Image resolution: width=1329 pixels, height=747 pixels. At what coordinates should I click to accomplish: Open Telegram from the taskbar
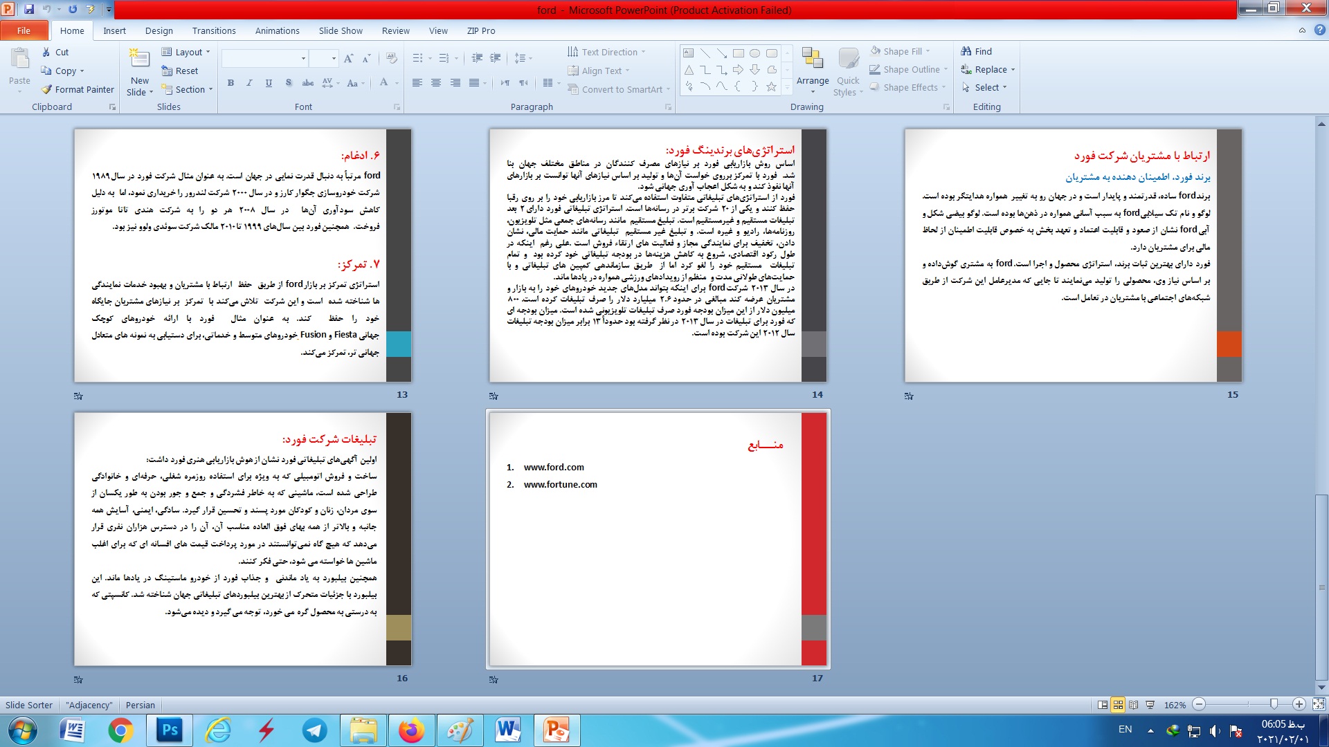[x=315, y=730]
